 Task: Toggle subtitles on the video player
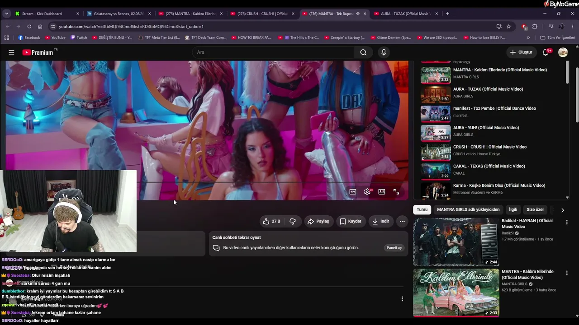(x=353, y=192)
